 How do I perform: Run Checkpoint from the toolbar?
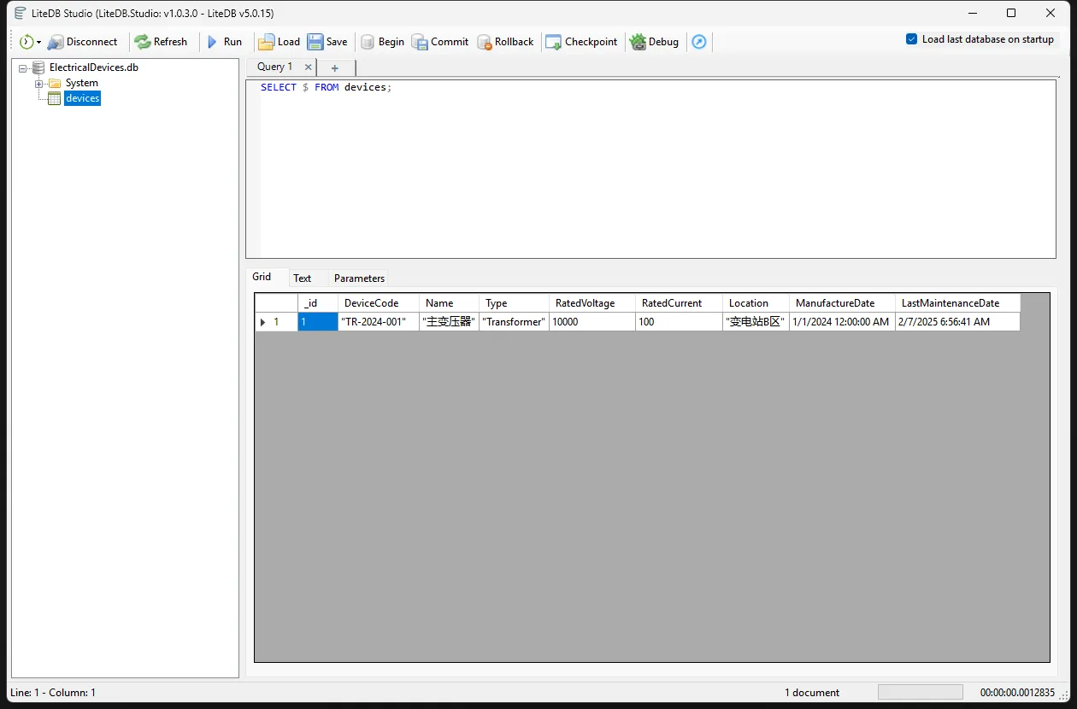[x=554, y=42]
